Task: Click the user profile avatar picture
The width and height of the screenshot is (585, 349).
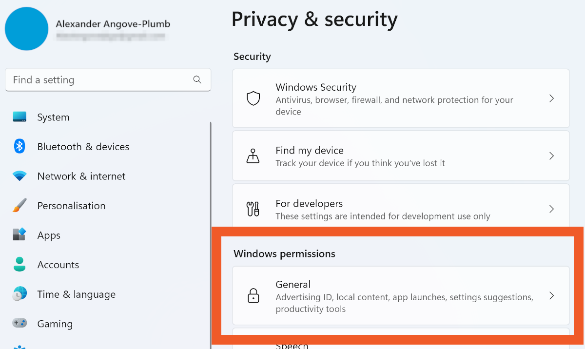Action: pyautogui.click(x=26, y=29)
